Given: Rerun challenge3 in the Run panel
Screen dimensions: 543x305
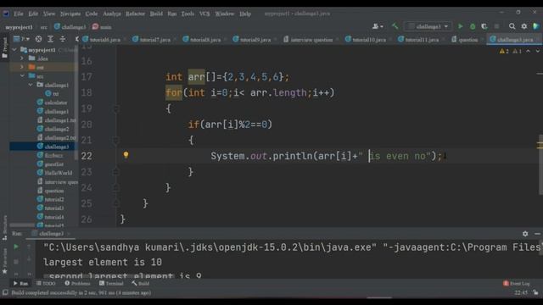Looking at the screenshot, I should pos(16,247).
